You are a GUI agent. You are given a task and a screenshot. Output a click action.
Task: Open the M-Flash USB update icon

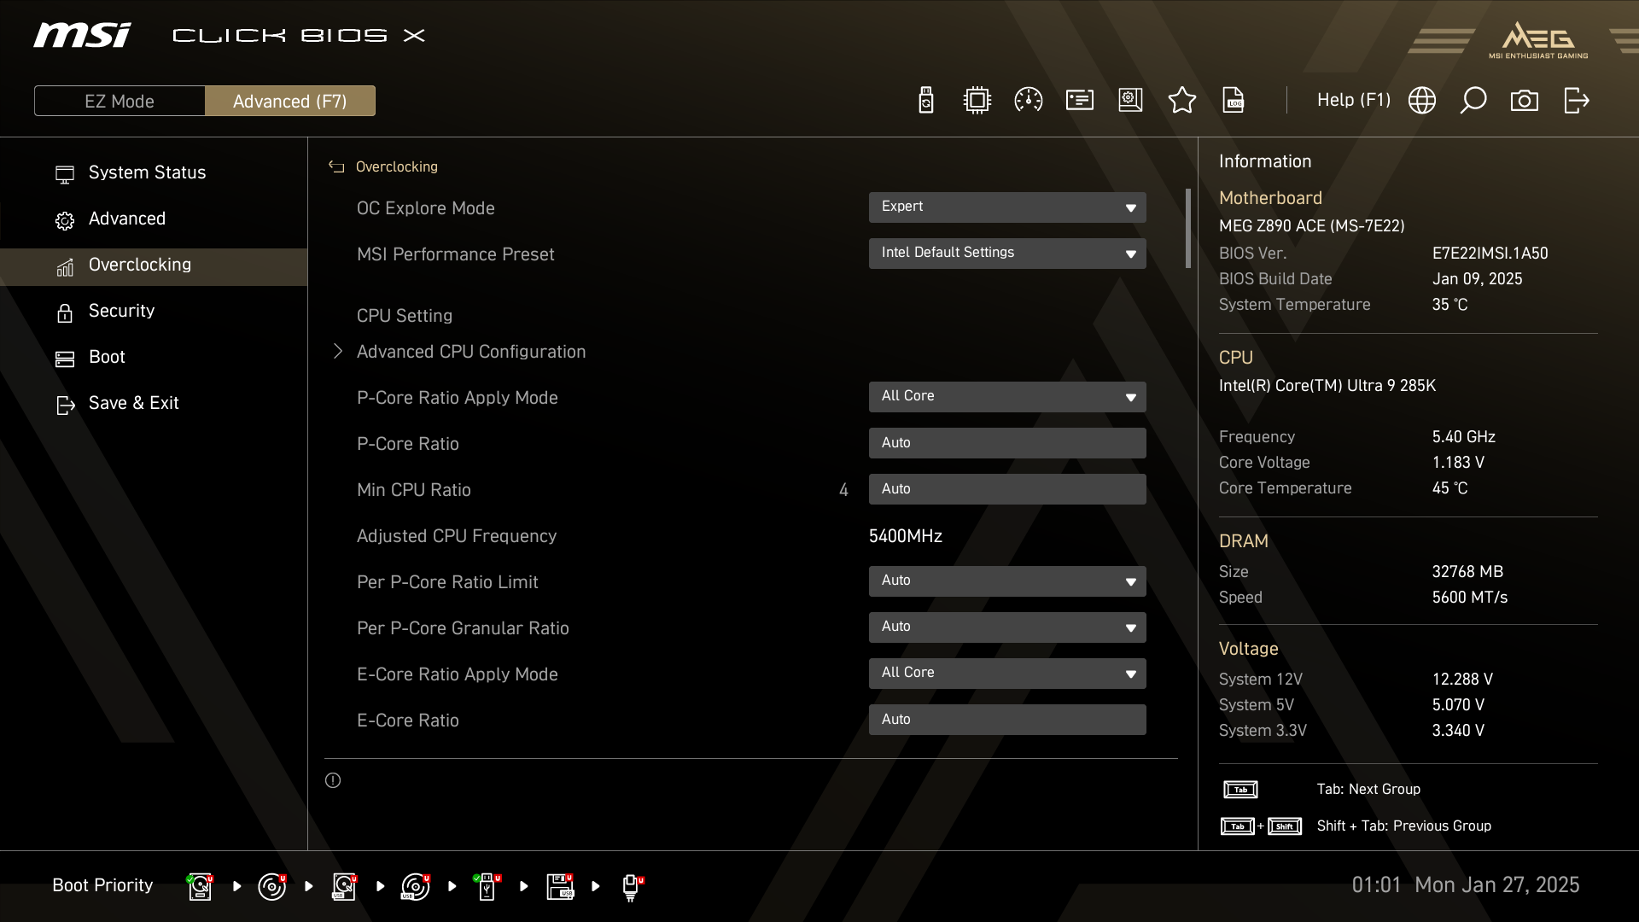tap(925, 101)
